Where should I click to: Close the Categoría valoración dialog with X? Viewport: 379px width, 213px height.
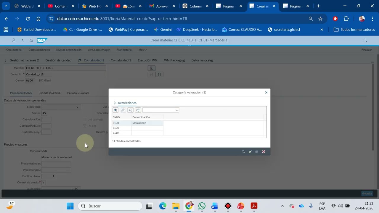(266, 93)
